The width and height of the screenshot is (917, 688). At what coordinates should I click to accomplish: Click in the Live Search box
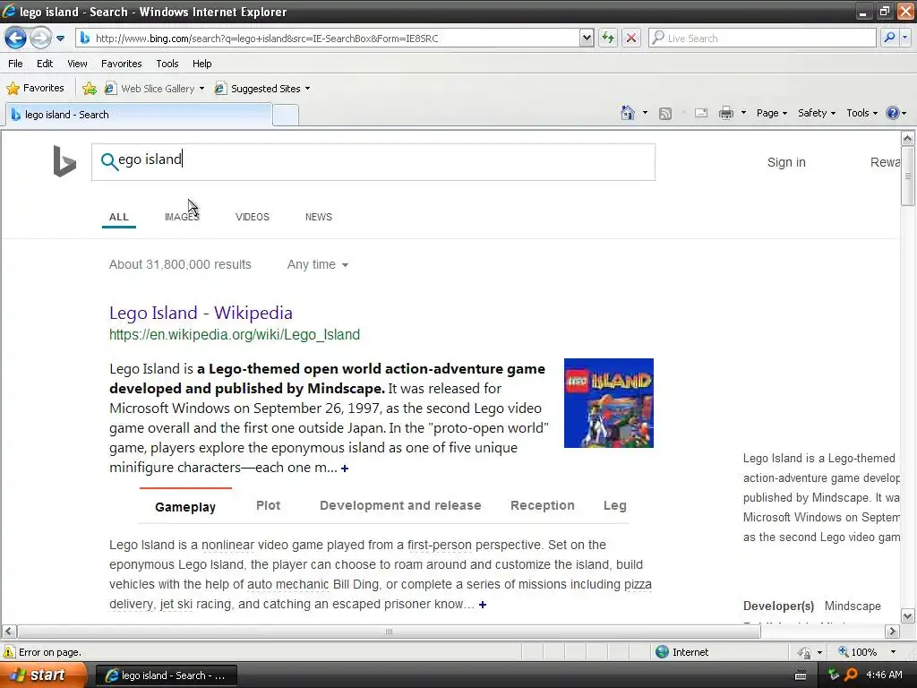coord(762,39)
